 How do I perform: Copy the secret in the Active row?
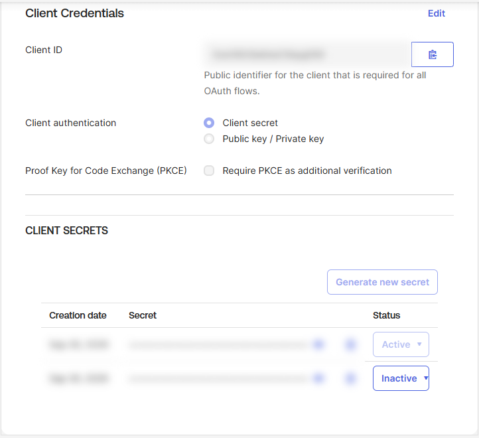350,344
